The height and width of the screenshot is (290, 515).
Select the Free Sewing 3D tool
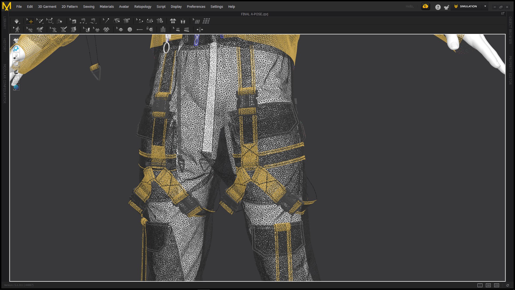click(x=93, y=21)
